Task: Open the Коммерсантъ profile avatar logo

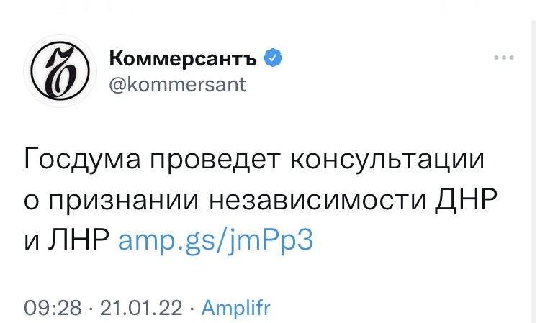Action: [60, 70]
